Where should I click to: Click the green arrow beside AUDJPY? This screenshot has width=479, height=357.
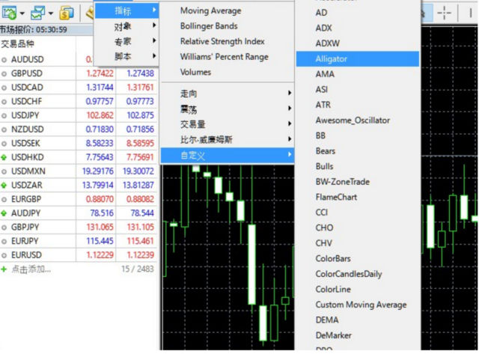click(4, 213)
